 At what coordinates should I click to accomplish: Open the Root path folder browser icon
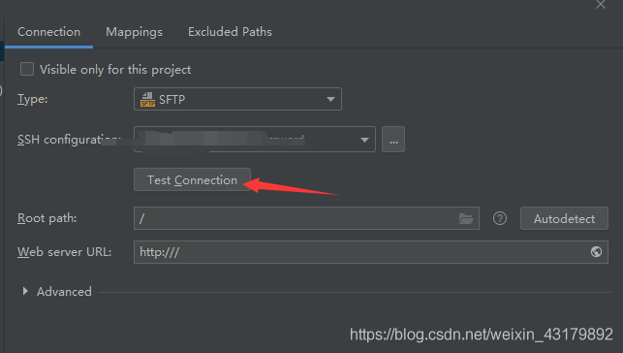coord(466,218)
